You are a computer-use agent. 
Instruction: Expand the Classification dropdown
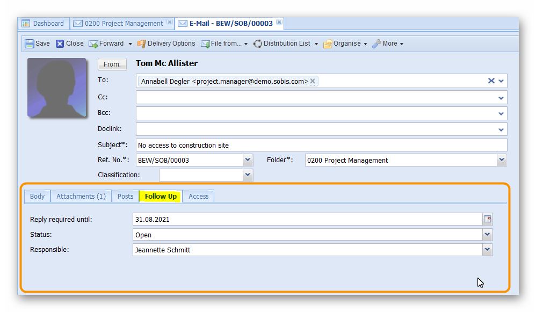tap(248, 175)
